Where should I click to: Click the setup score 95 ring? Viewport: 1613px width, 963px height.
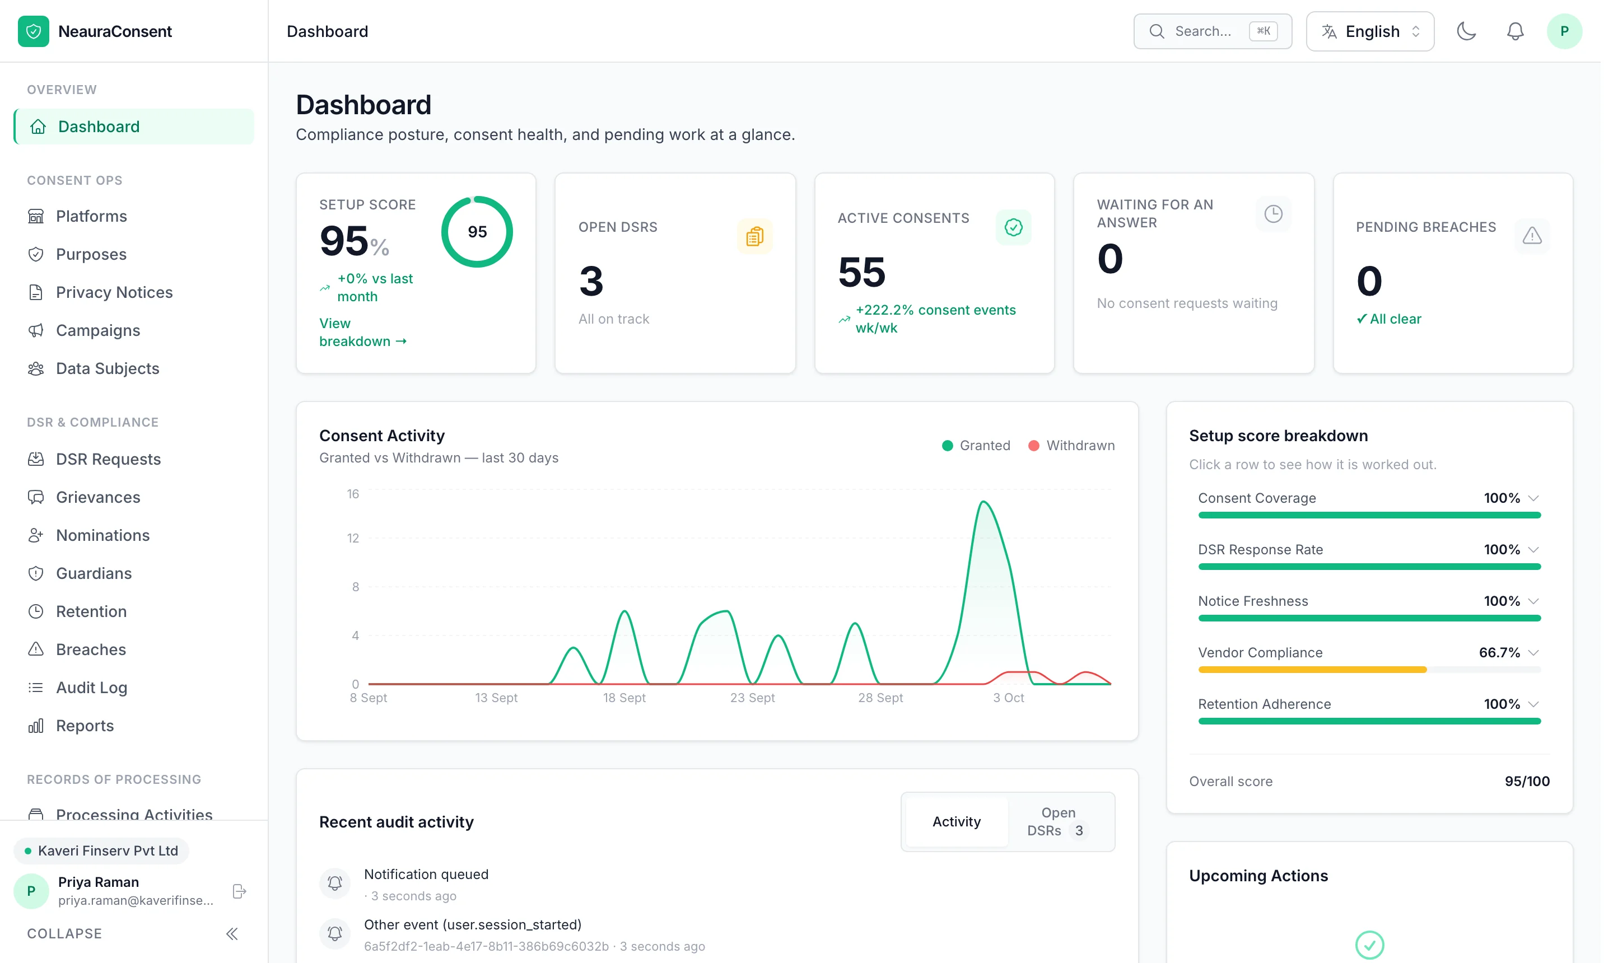pos(477,232)
